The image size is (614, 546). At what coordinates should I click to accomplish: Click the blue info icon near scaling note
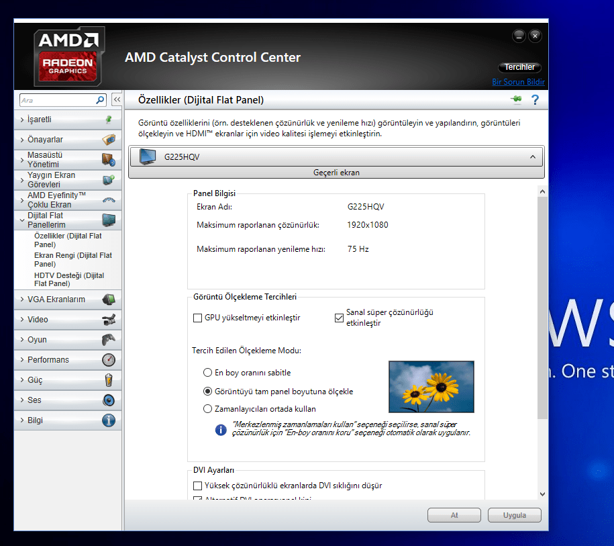pos(221,430)
